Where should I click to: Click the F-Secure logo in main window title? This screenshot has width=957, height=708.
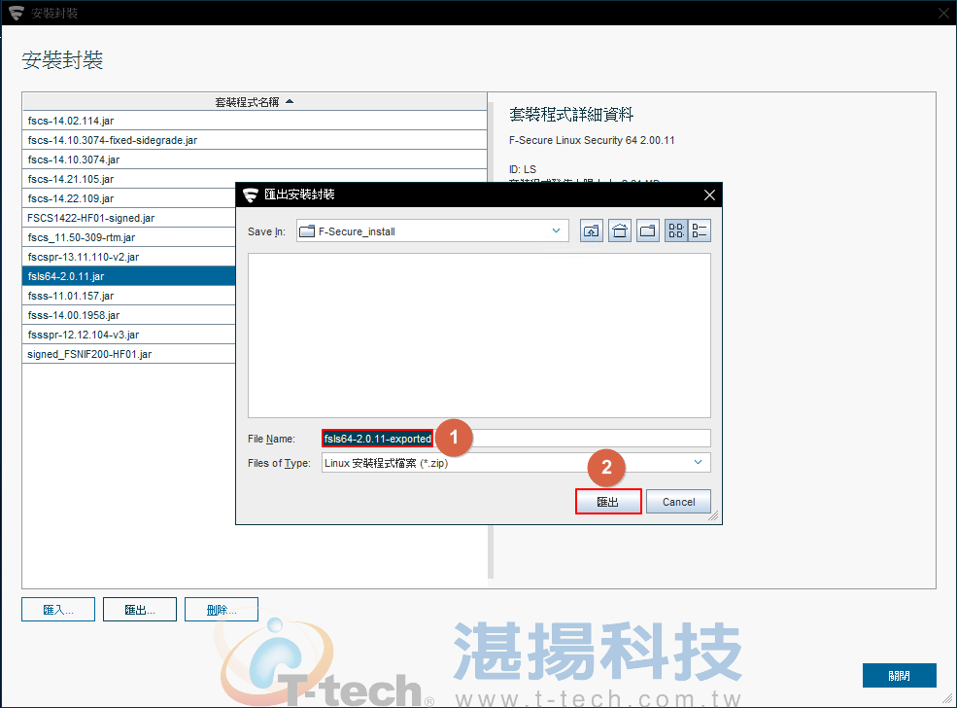click(x=17, y=13)
